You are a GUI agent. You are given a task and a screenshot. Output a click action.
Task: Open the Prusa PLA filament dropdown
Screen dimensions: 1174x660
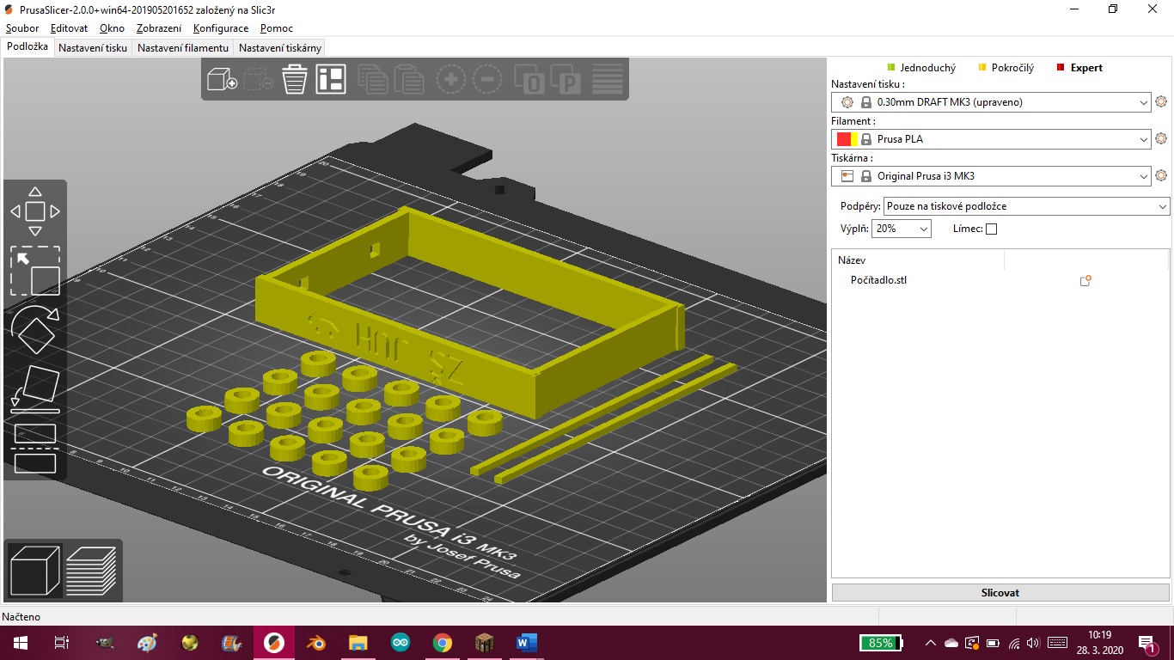(991, 139)
